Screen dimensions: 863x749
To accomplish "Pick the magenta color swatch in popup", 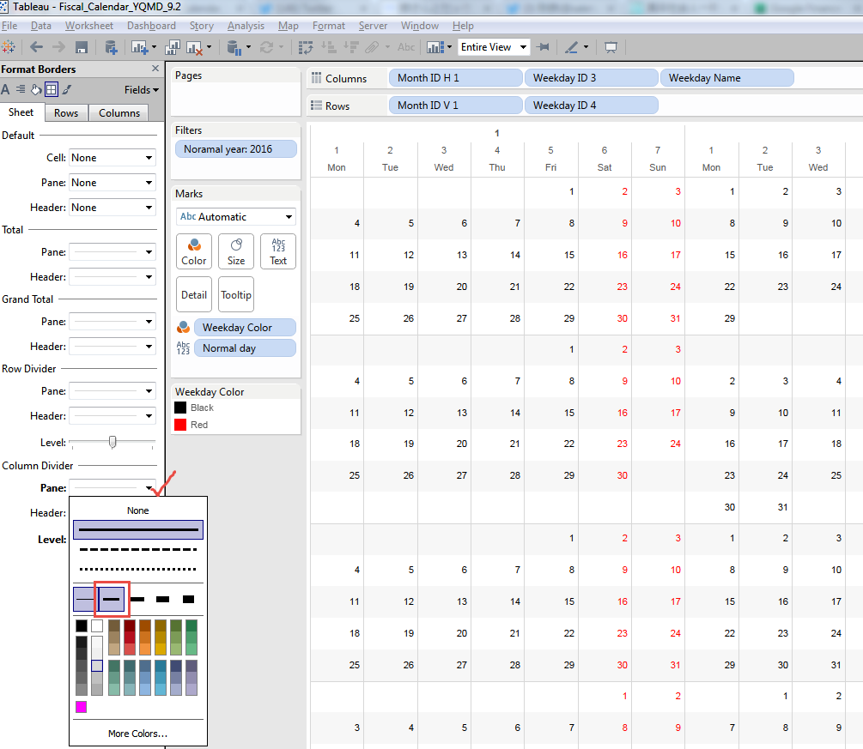I will pyautogui.click(x=82, y=707).
